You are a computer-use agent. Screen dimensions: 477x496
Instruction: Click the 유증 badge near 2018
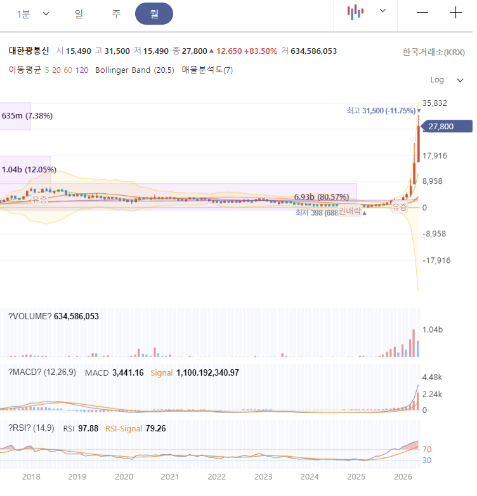click(39, 200)
